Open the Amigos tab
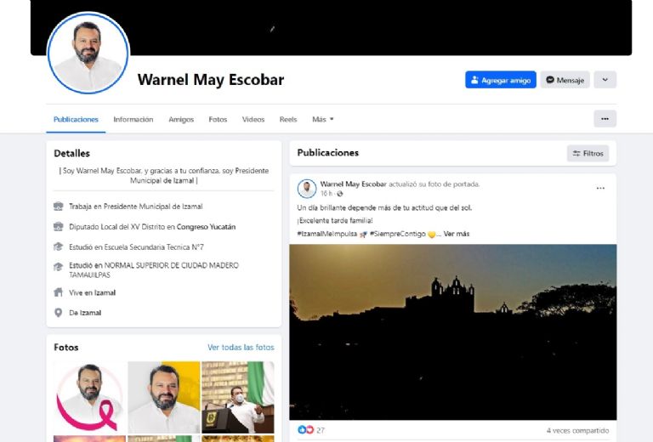Viewport: 653px width, 442px height. point(181,120)
